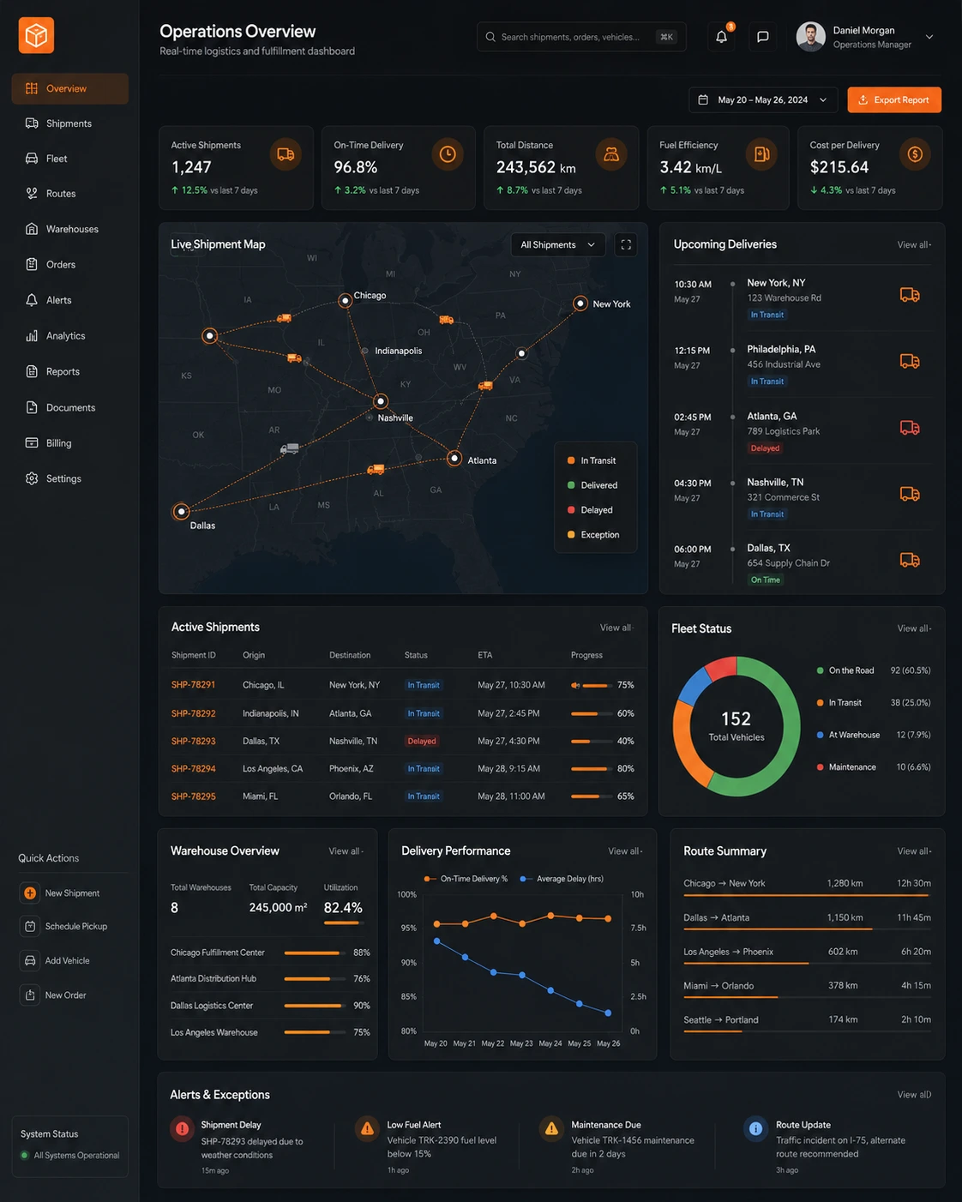
Task: Open Alerts in the sidebar
Action: point(70,300)
